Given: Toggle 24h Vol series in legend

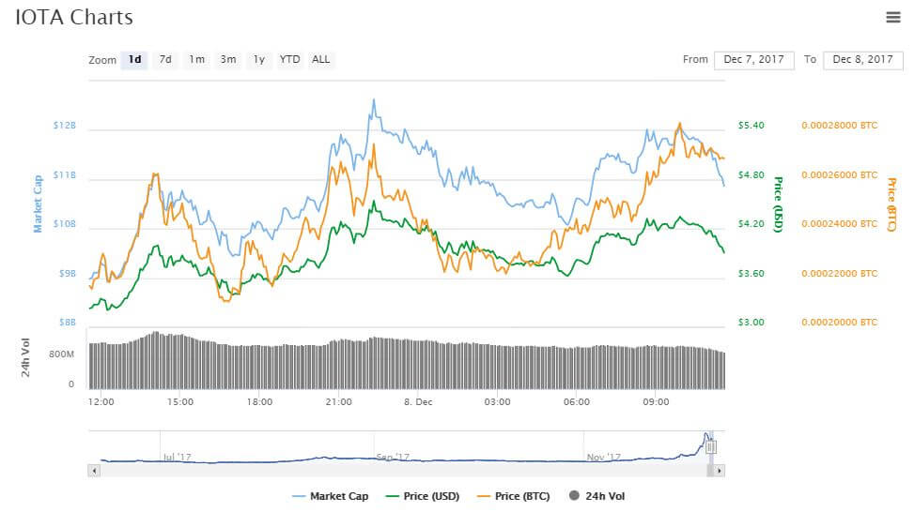Looking at the screenshot, I should [x=596, y=496].
